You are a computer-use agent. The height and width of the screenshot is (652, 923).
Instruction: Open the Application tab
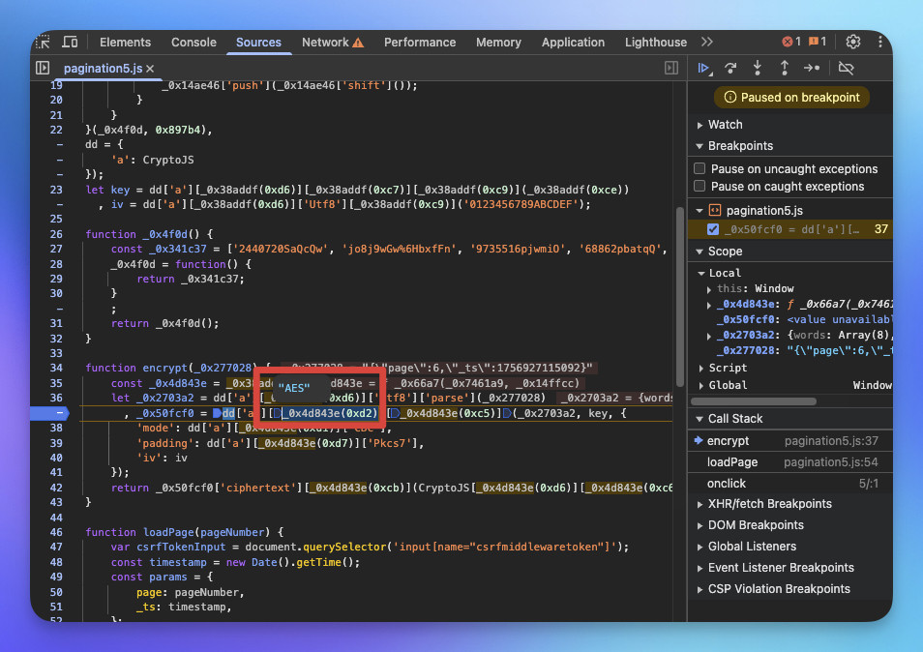pos(573,43)
